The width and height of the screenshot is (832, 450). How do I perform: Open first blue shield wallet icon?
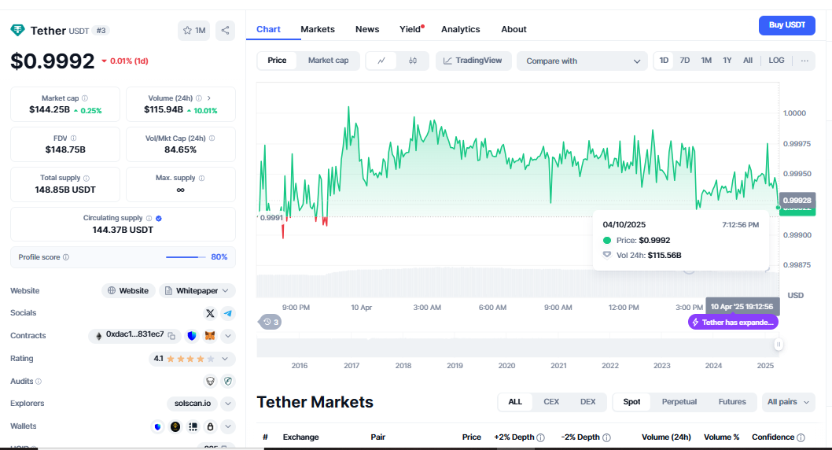click(x=157, y=426)
